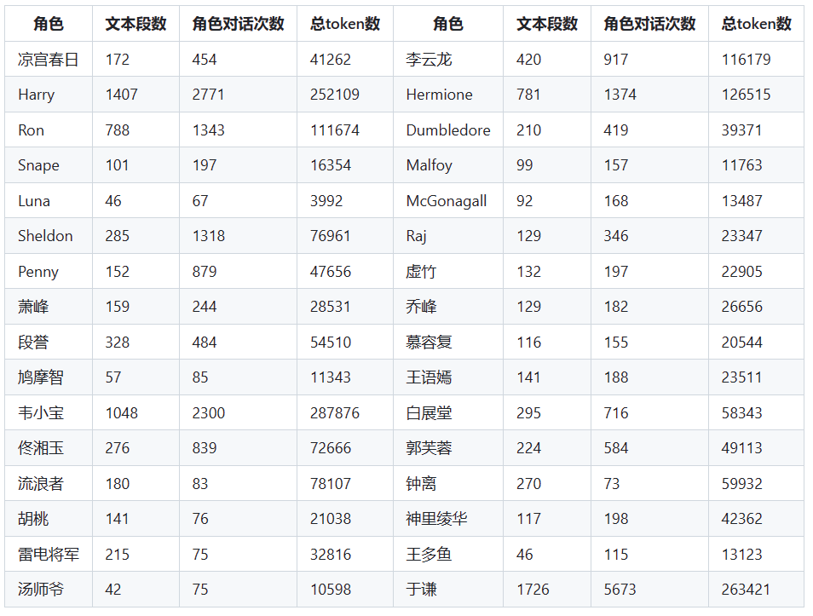Select Sheldon's dialogue count 1318

click(209, 236)
